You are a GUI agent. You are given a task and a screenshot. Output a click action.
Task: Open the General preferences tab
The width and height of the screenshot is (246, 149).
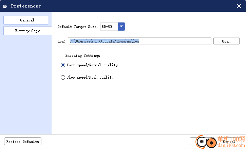26,20
